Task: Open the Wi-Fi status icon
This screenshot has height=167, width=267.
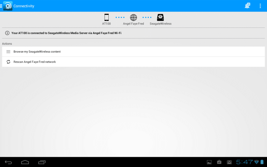Action: click(256, 162)
